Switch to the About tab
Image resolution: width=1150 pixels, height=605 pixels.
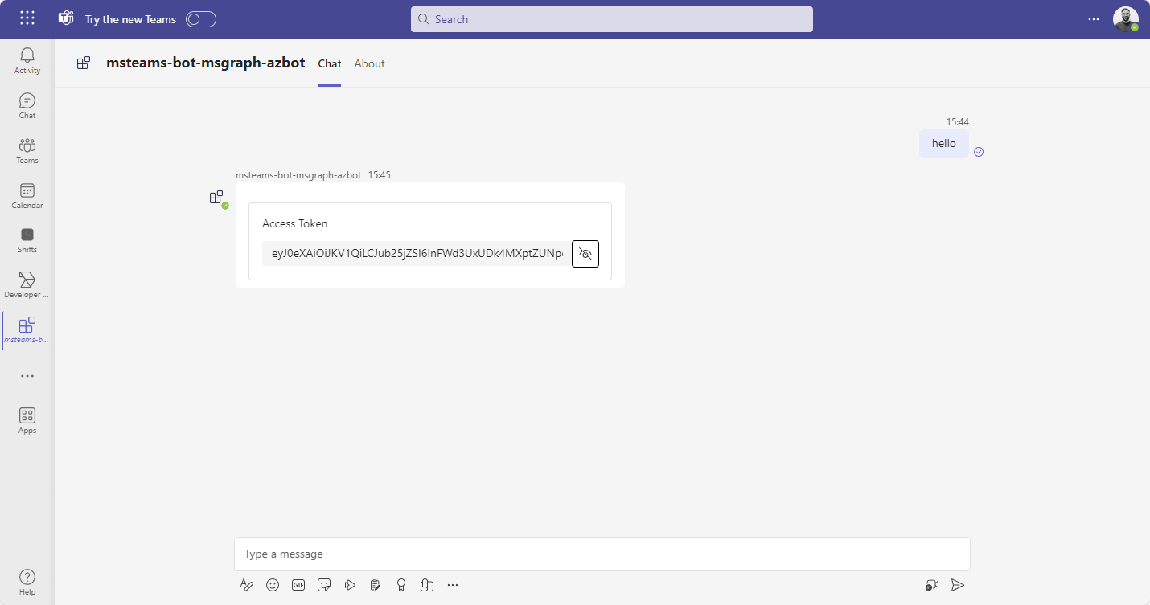pyautogui.click(x=370, y=63)
